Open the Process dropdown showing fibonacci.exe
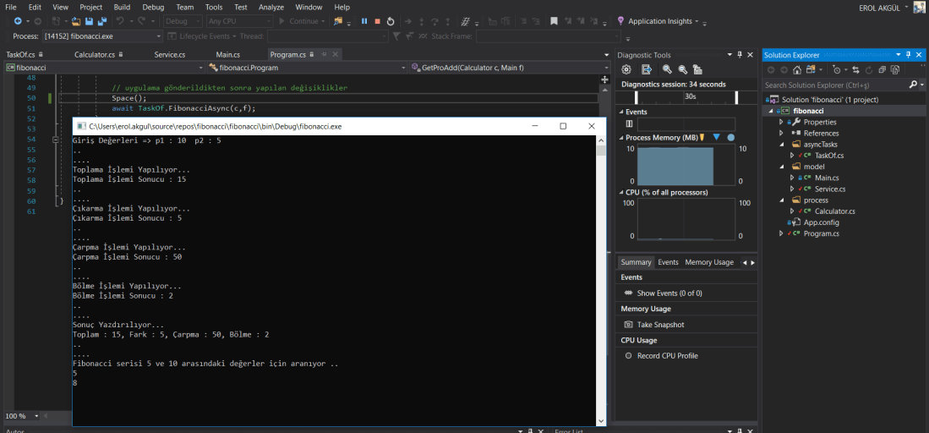This screenshot has width=929, height=433. point(159,36)
